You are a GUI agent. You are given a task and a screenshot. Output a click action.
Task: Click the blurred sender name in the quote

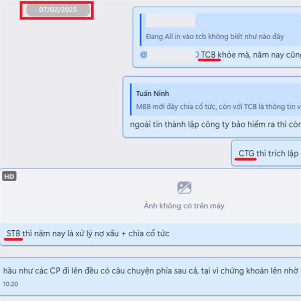coord(171,20)
